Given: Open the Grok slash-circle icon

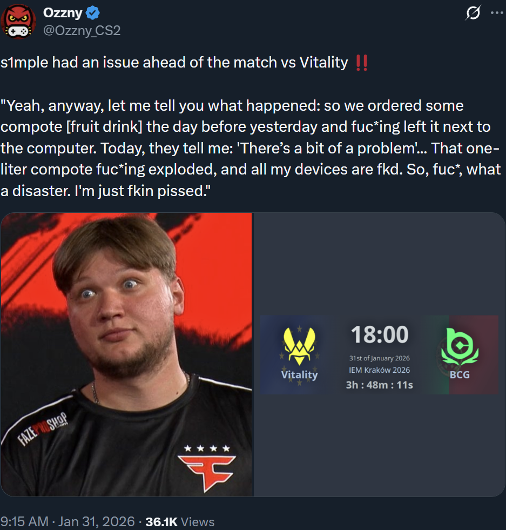Looking at the screenshot, I should click(x=473, y=13).
